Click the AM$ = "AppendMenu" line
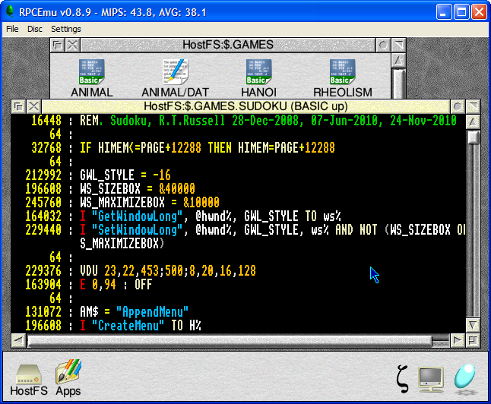491x404 pixels. pos(135,312)
